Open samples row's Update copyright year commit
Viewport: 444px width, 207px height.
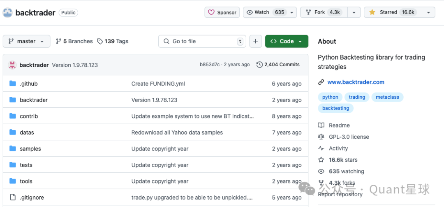[x=160, y=149]
